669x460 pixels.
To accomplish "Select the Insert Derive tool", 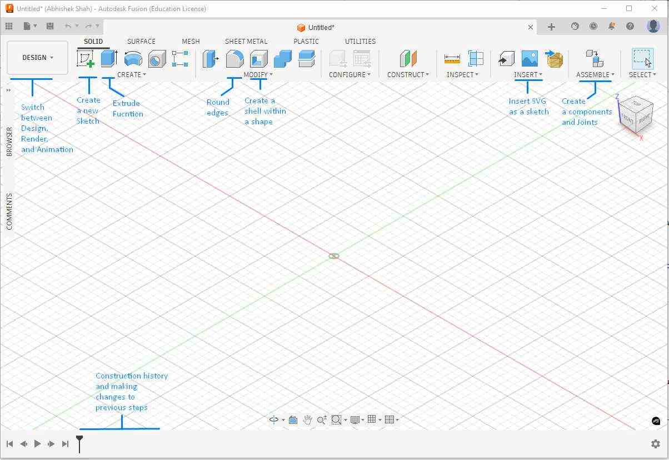I will point(506,58).
